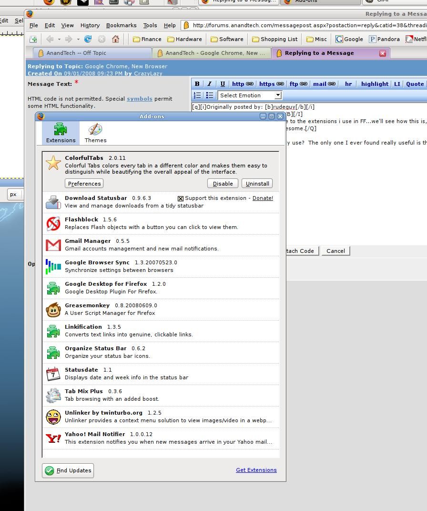Open the Misc bookmarks folder
This screenshot has height=511, width=427.
pyautogui.click(x=316, y=39)
